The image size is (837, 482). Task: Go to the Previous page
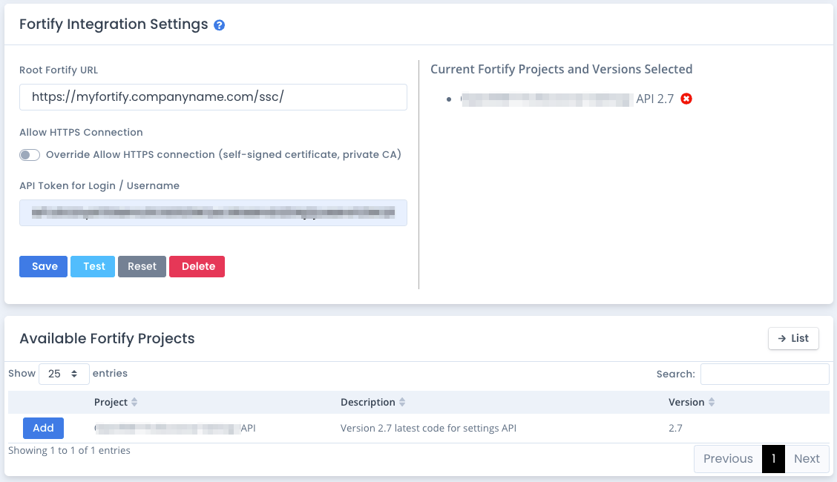point(728,458)
